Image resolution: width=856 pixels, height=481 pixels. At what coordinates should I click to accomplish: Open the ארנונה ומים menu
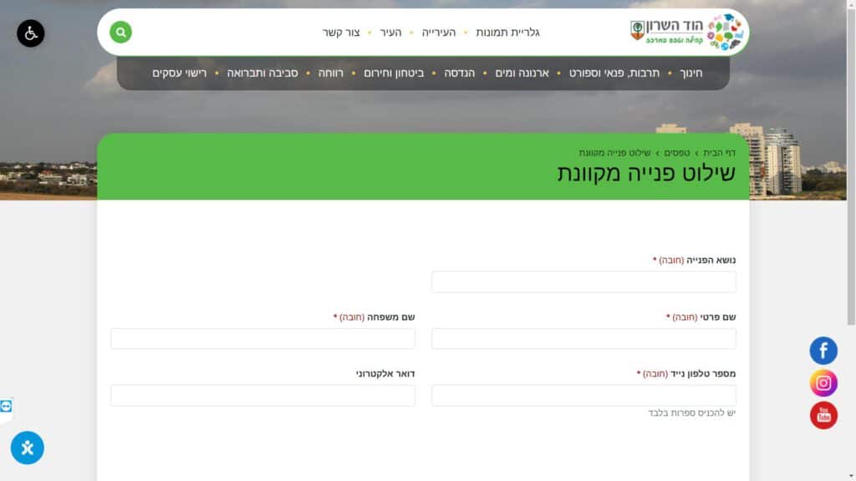click(x=522, y=73)
